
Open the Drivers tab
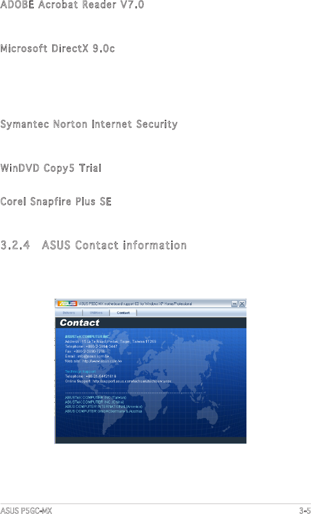68,313
